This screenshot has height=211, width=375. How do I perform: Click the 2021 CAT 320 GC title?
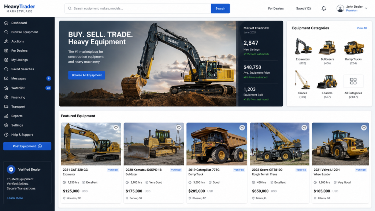[75, 170]
